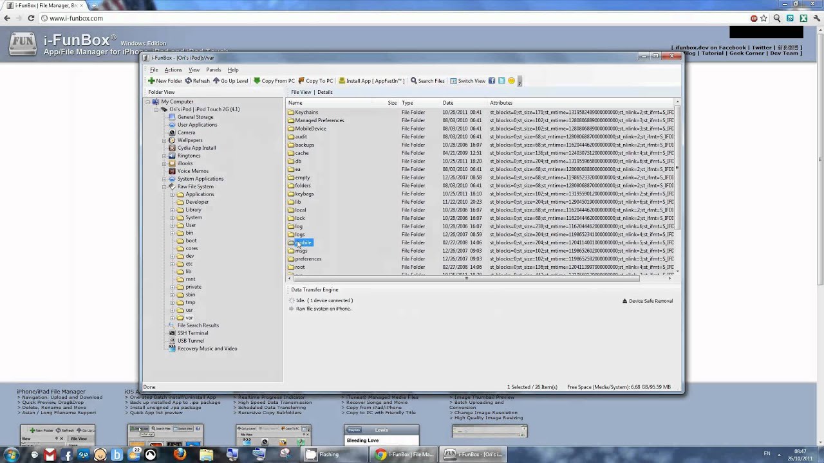This screenshot has height=463, width=824.
Task: Reload the page in the Chrome browser
Action: pyautogui.click(x=31, y=18)
